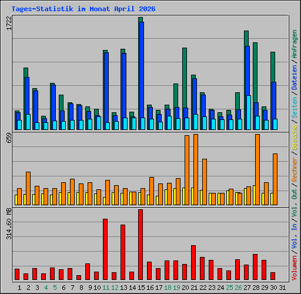
Task: Click the orange 'Rechner' legend label
Action: coord(294,169)
